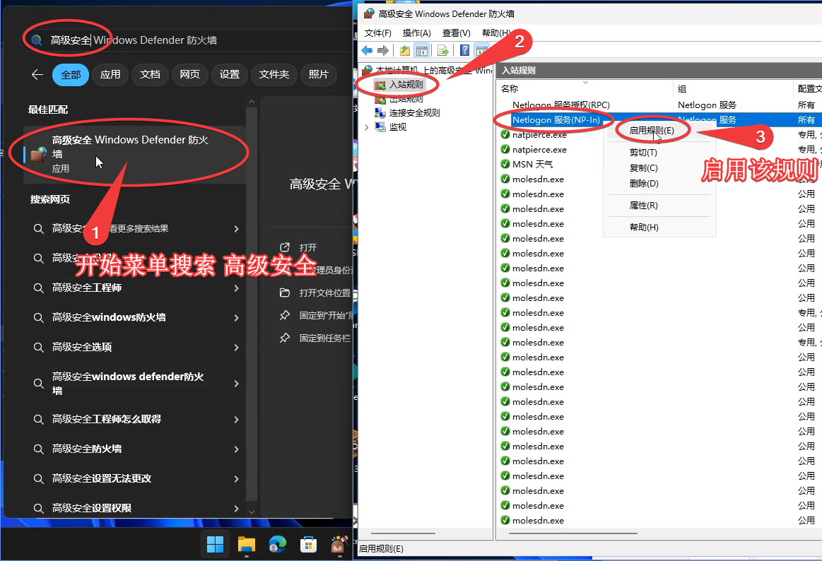
Task: Expand the 高级安全工程师 suggestion chevron
Action: pyautogui.click(x=237, y=288)
